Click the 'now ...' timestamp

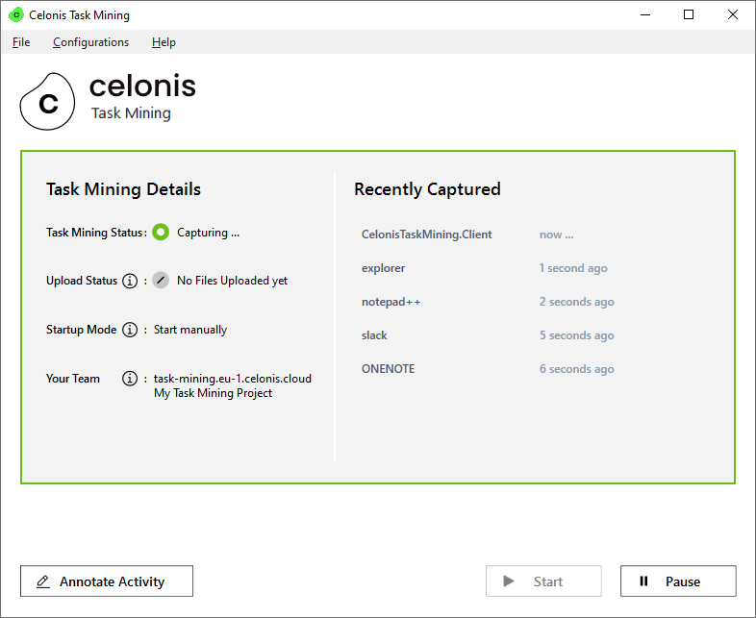556,235
